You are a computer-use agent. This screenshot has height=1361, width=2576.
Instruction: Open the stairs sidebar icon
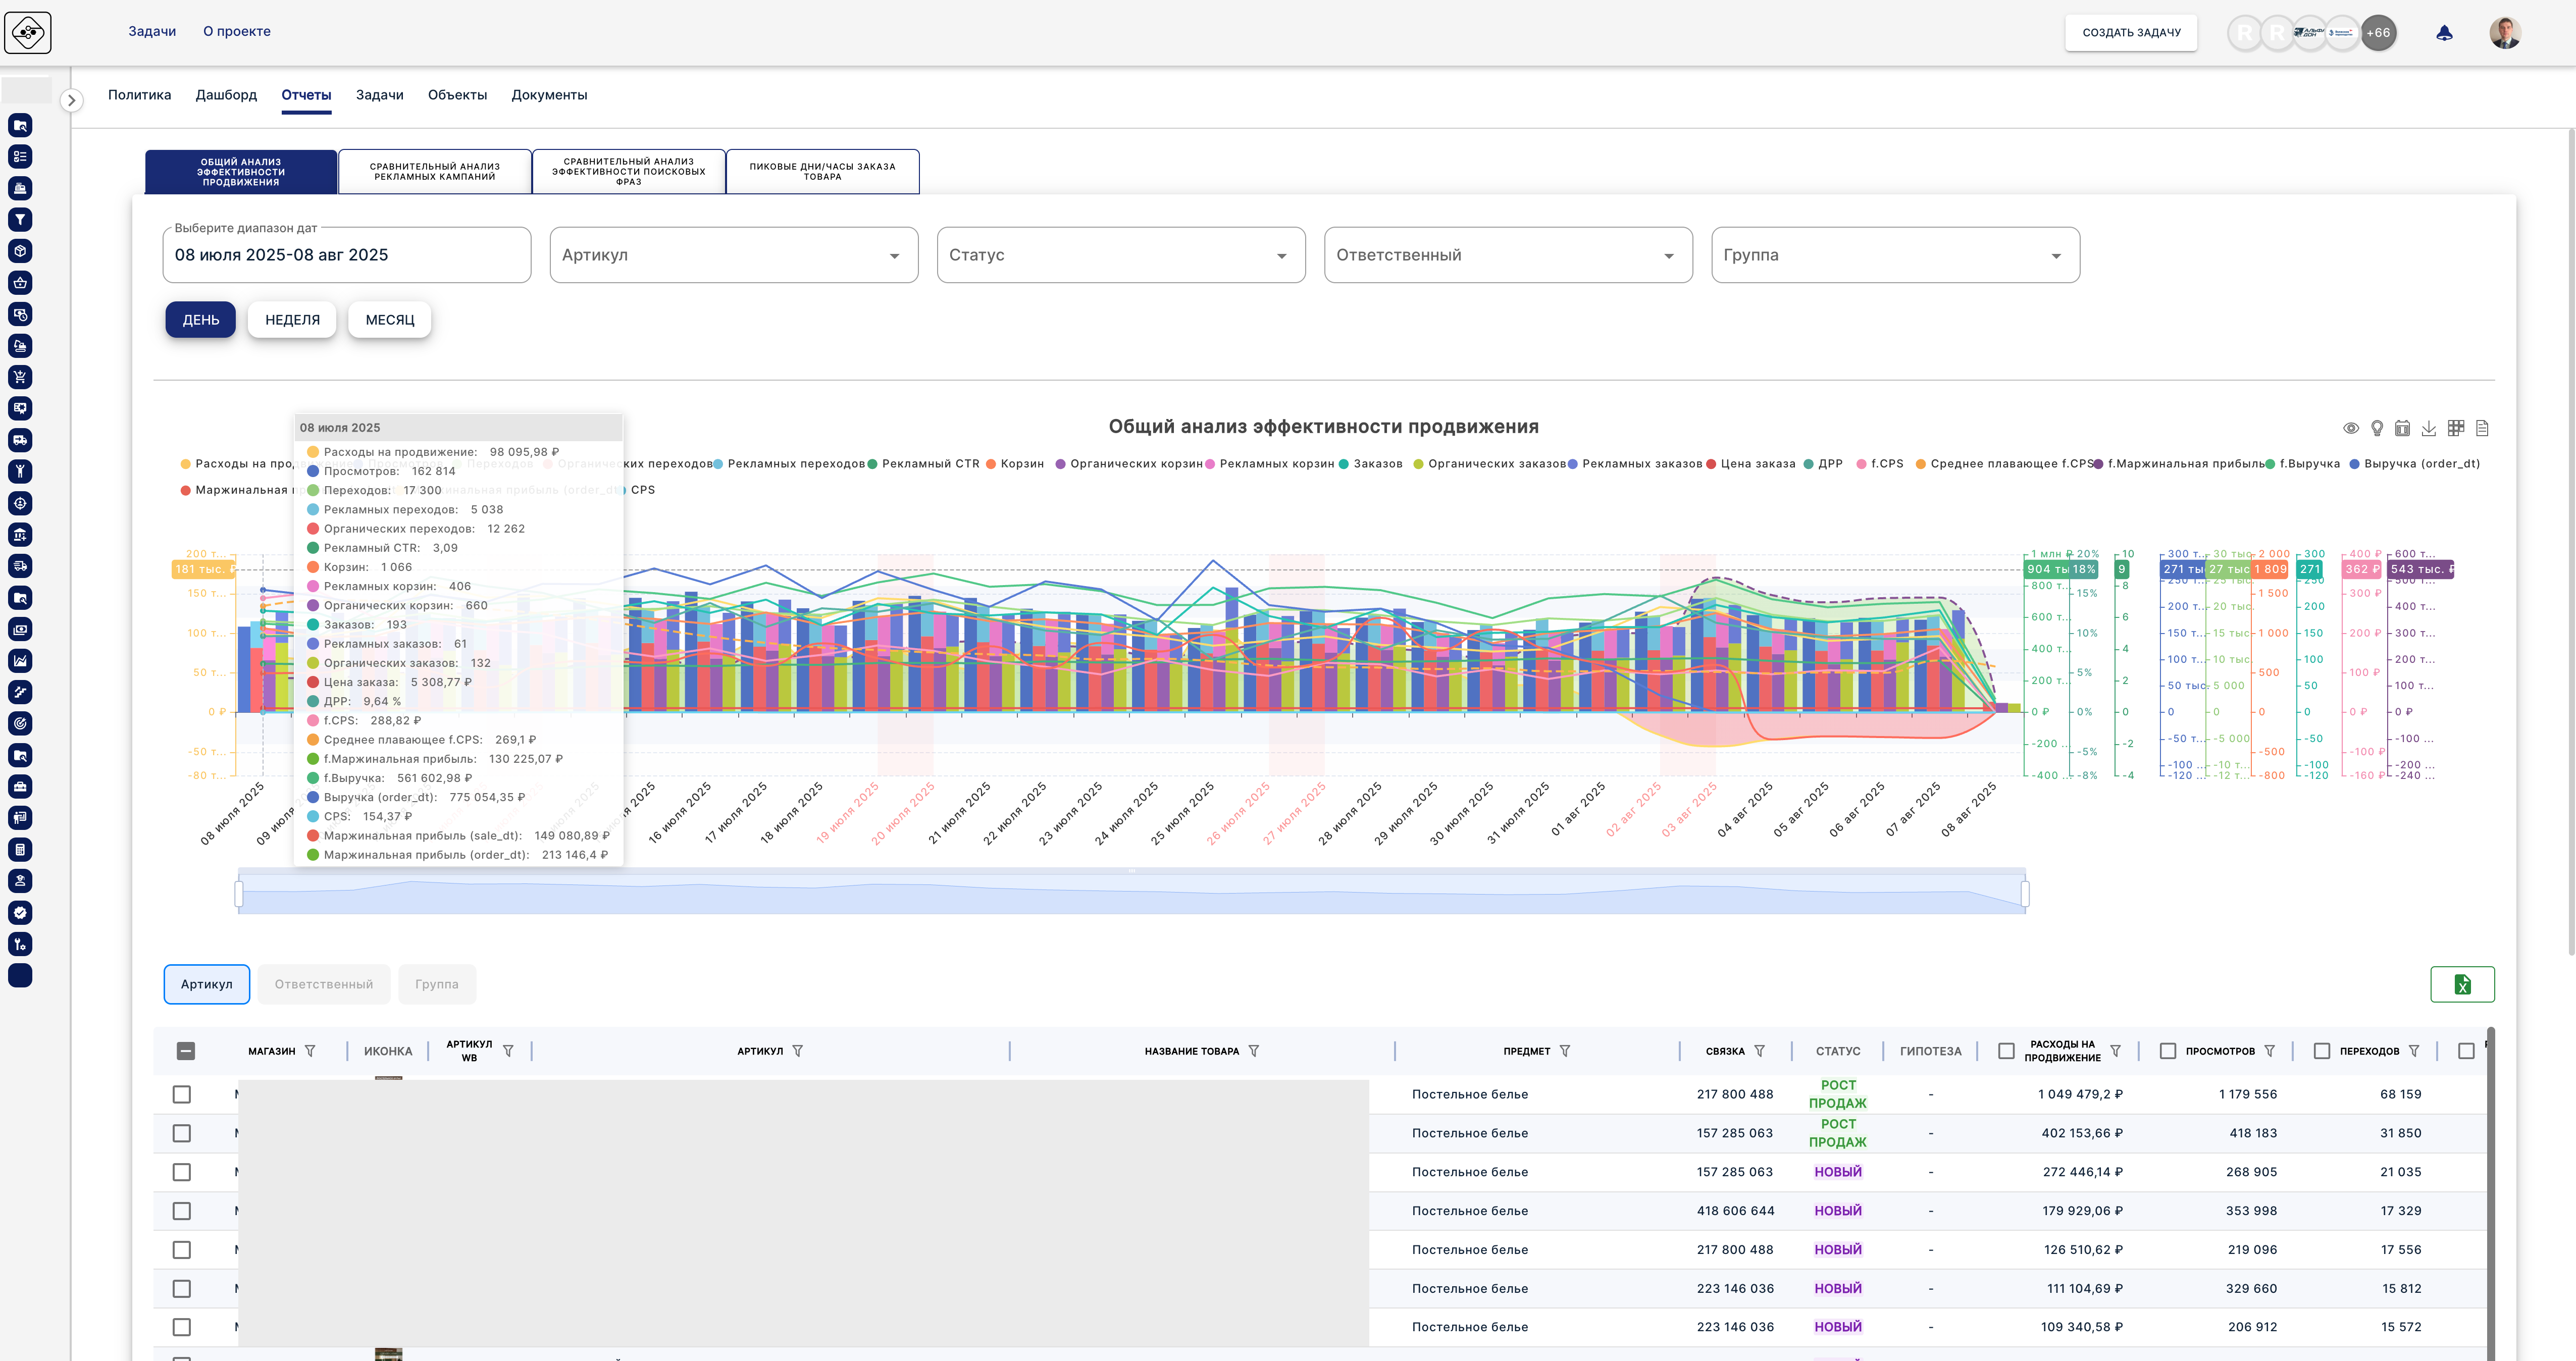click(x=20, y=692)
